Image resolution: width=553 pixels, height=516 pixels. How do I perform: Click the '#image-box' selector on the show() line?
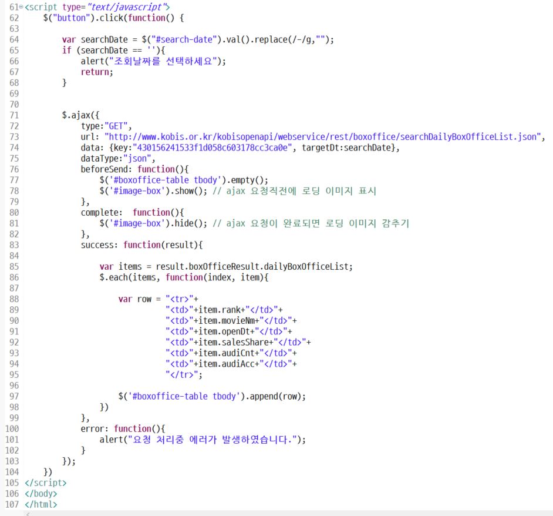tap(137, 191)
